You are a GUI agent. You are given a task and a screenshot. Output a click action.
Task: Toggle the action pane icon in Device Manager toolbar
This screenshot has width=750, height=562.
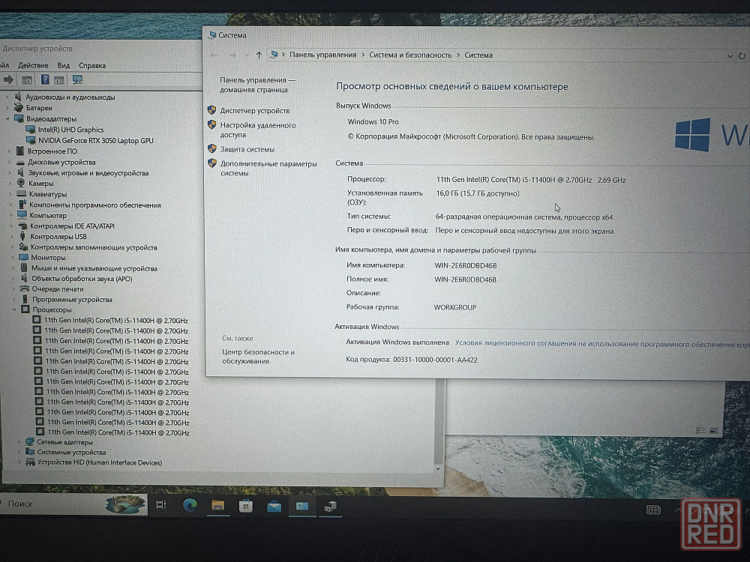tap(59, 80)
